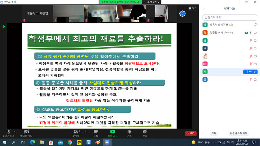This screenshot has width=260, height=146.
Task: Click the chat icon in meeting toolbar
Action: (x=96, y=132)
